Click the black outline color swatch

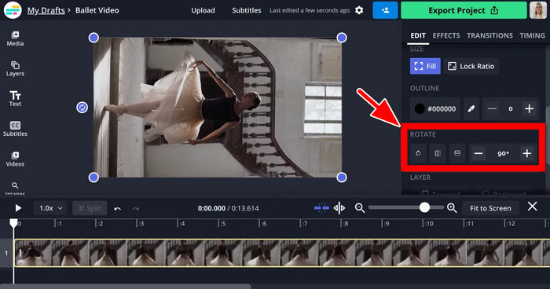tap(419, 108)
